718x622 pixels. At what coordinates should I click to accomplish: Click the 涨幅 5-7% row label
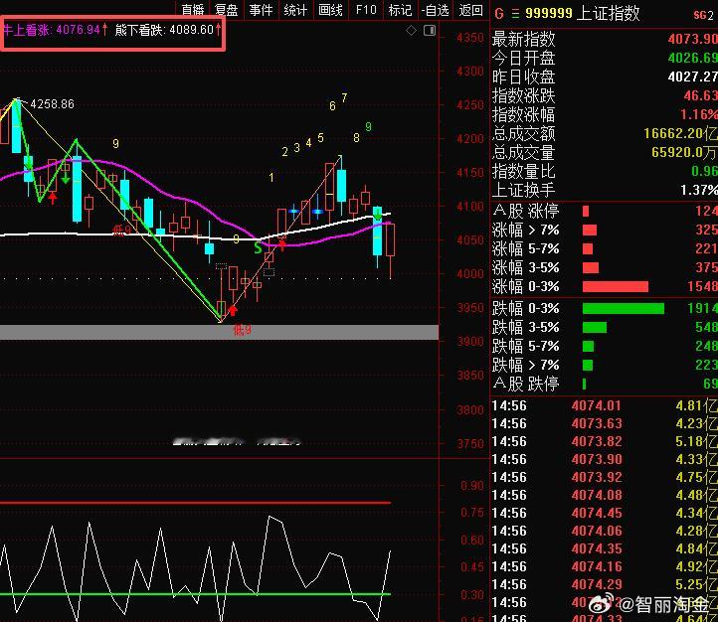tap(526, 248)
